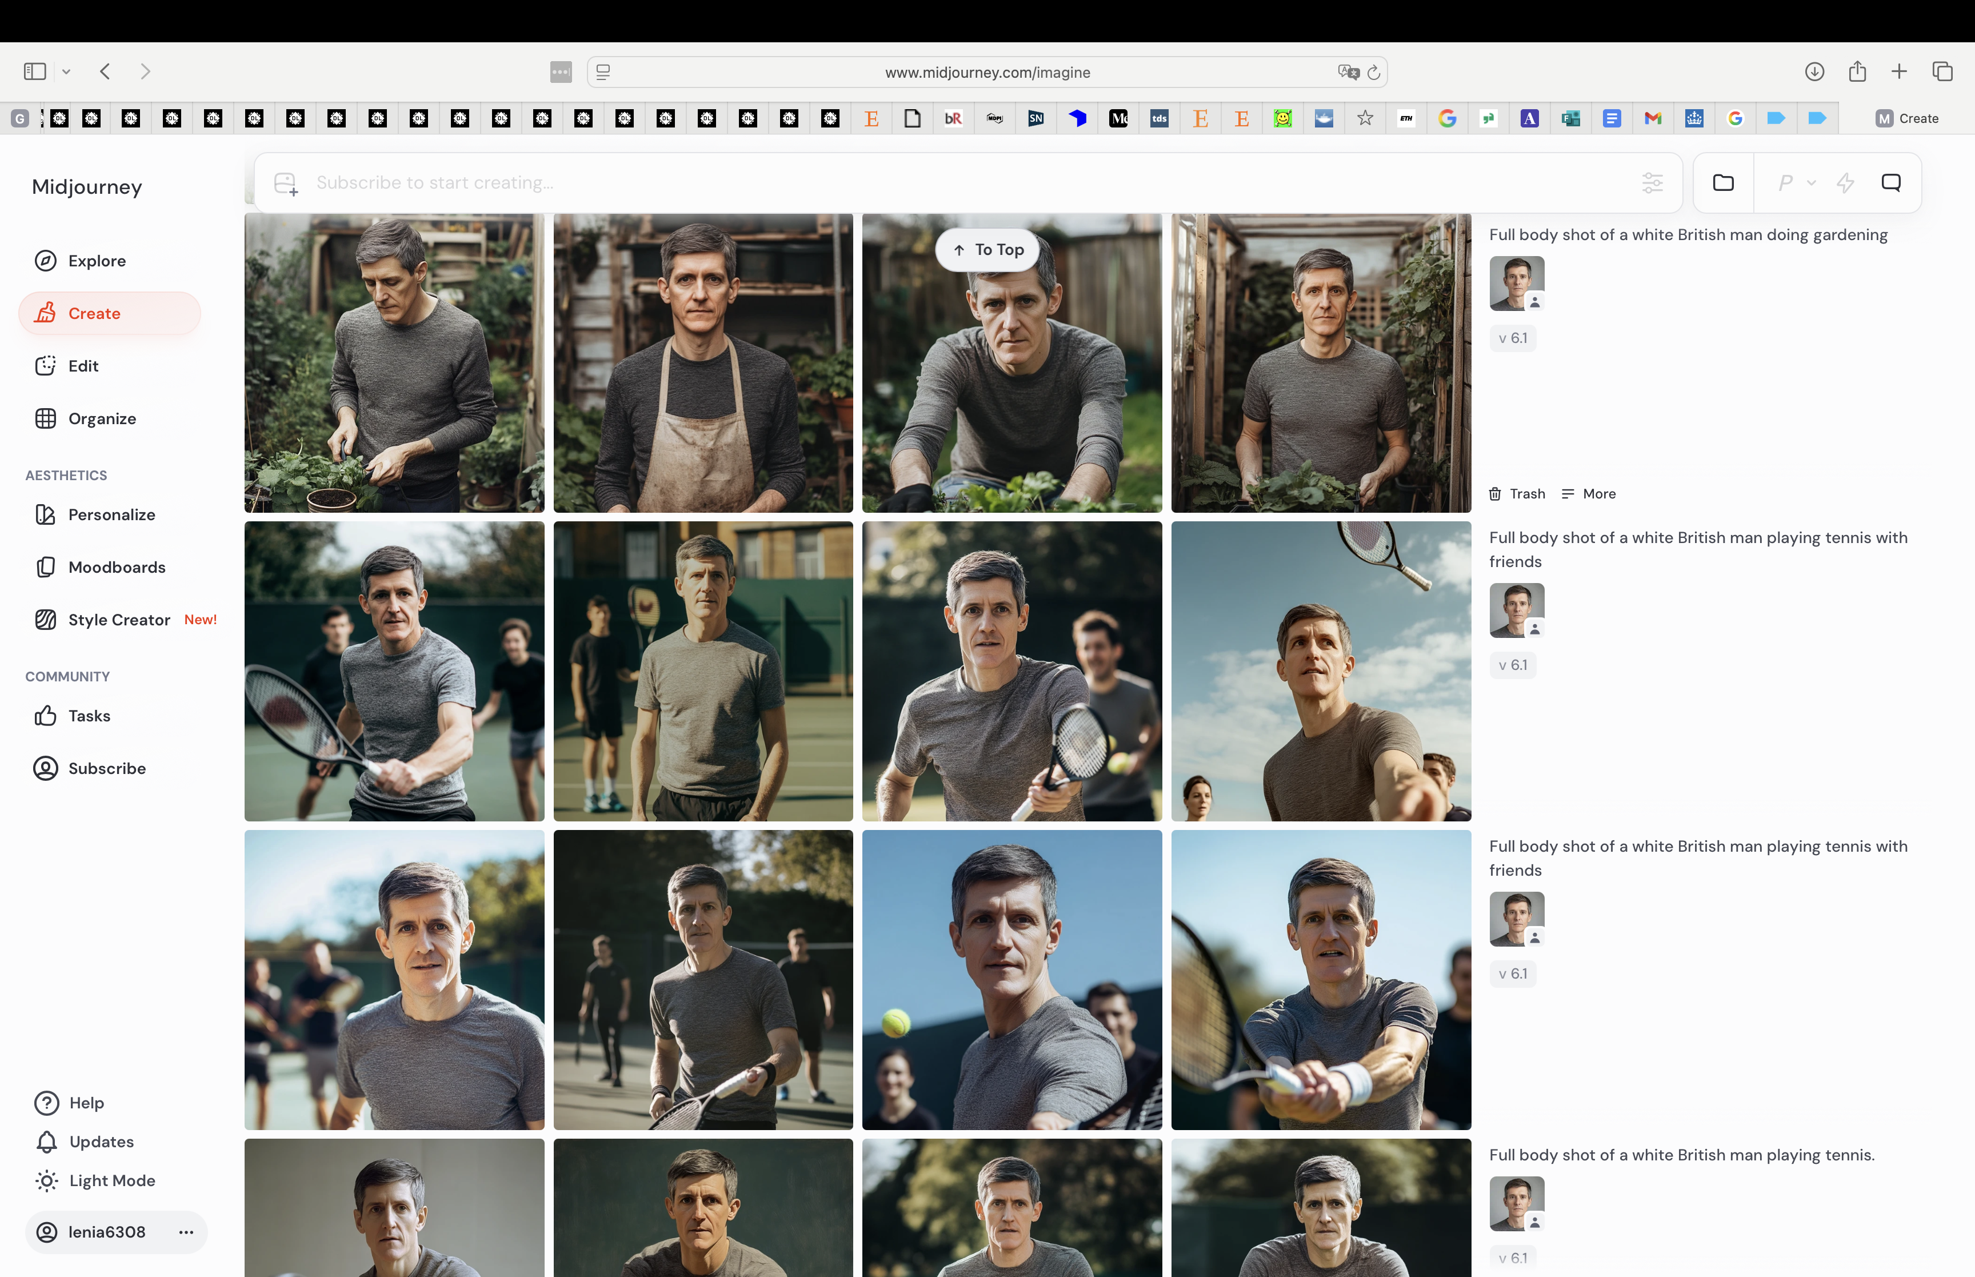Click the add image icon in prompt bar
Viewport: 1975px width, 1277px height.
point(286,183)
